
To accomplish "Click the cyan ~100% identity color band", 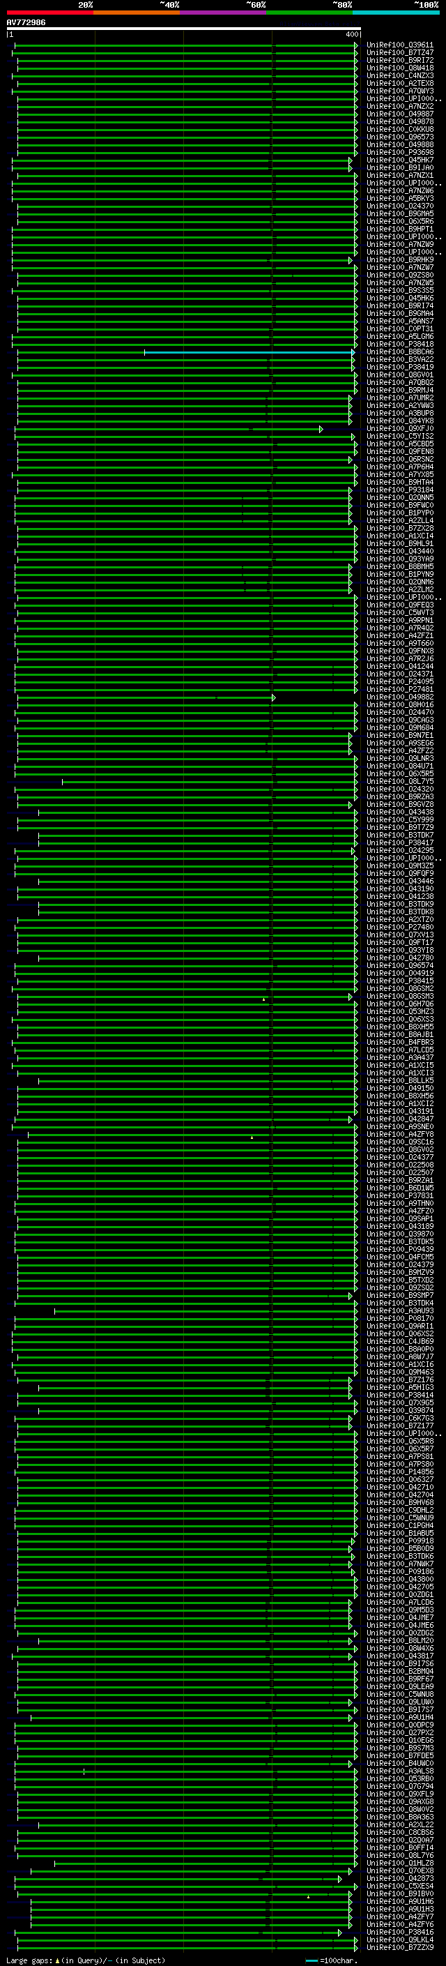I will (395, 13).
